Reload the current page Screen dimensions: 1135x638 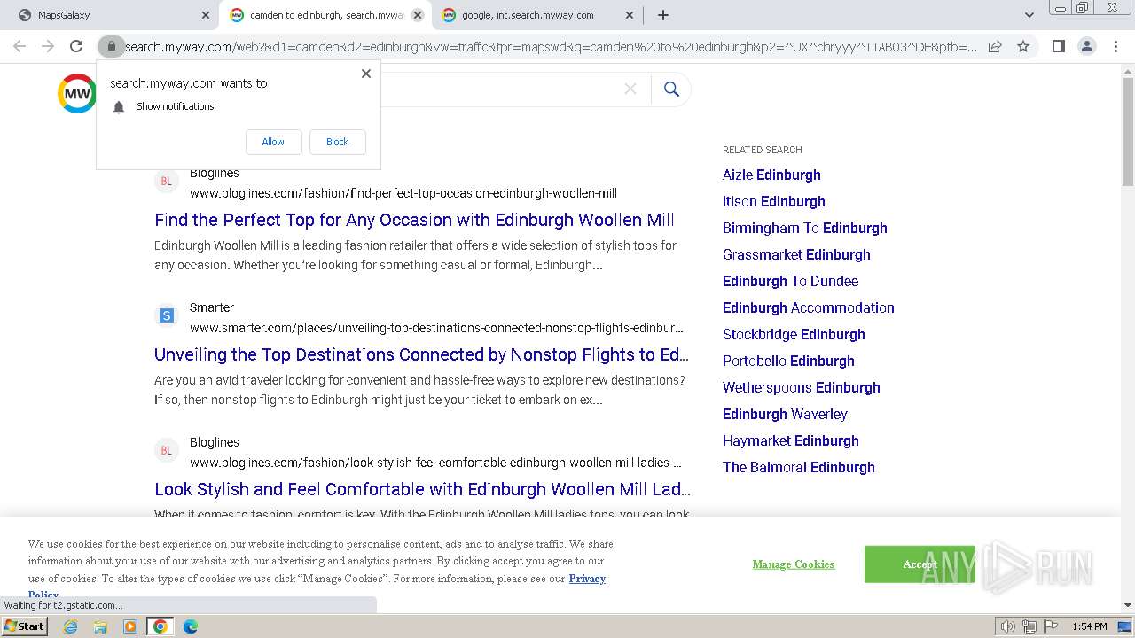tap(76, 46)
